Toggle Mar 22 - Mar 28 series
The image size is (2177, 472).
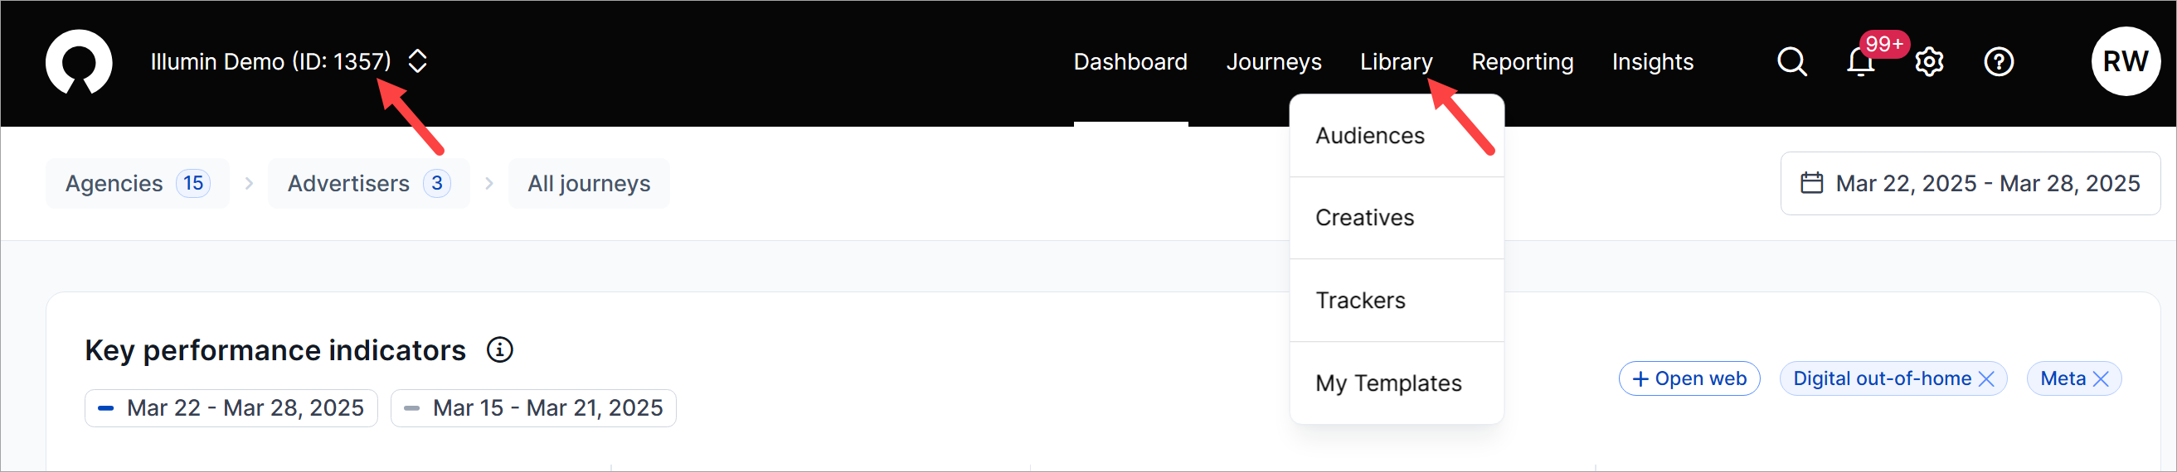231,409
